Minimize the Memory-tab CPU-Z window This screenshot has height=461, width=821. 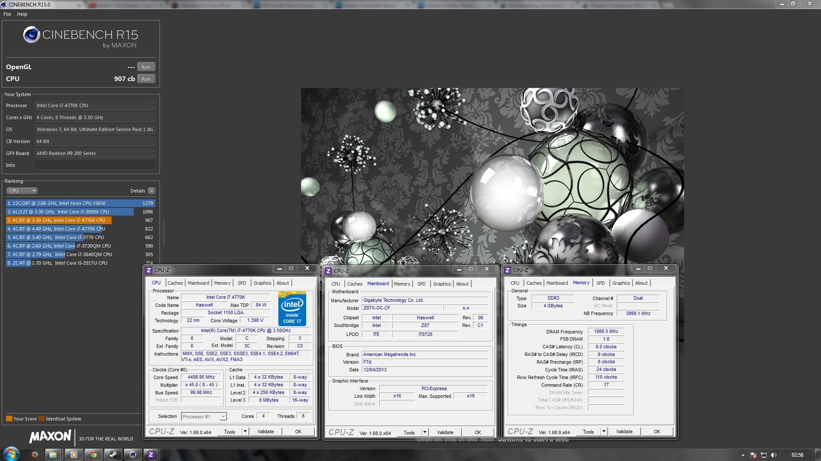638,268
